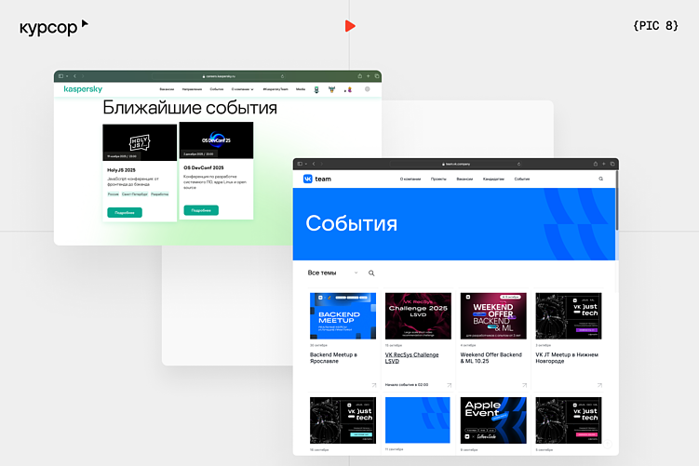Click the robot mascot icon in Kaspersky header
This screenshot has height=466, width=699.
point(316,89)
